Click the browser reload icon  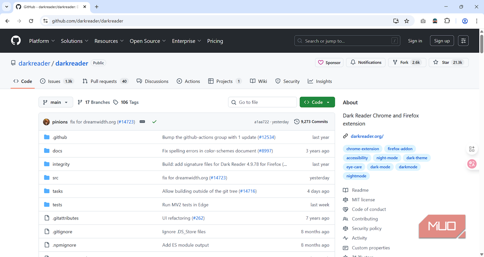coord(31,21)
